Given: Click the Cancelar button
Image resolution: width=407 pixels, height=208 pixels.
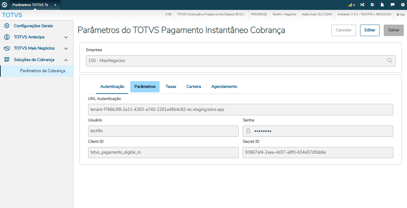Looking at the screenshot, I should pyautogui.click(x=343, y=30).
